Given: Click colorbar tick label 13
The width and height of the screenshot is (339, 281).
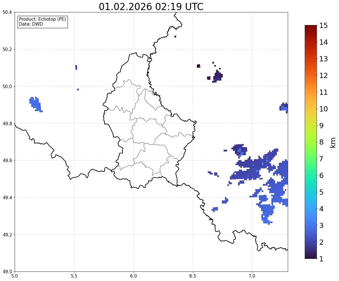Looking at the screenshot, I should [x=323, y=59].
